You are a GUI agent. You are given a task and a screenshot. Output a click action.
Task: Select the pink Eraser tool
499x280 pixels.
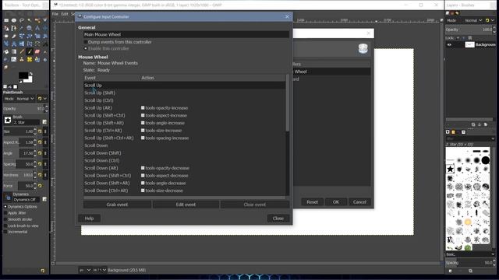coord(37,51)
